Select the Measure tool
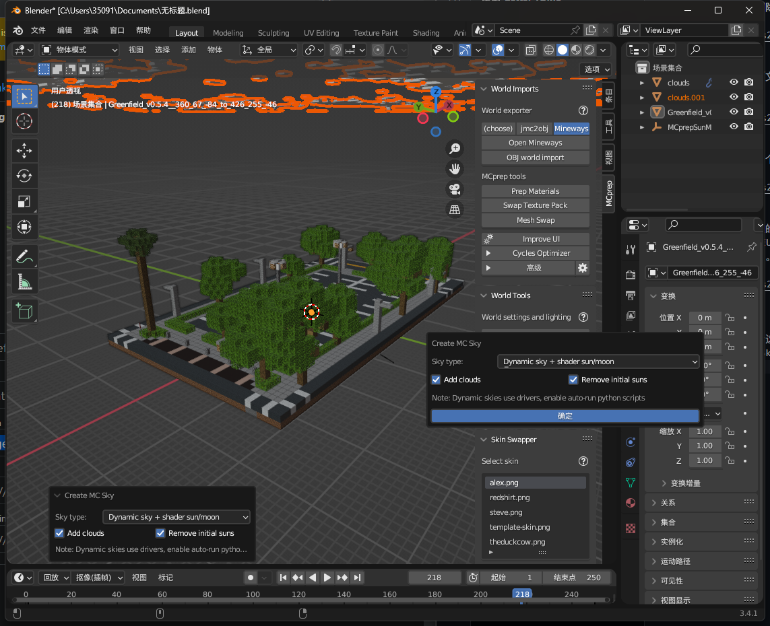The width and height of the screenshot is (770, 626). [x=24, y=282]
